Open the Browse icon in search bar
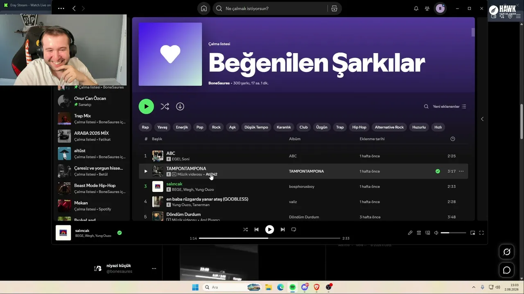 pyautogui.click(x=334, y=9)
